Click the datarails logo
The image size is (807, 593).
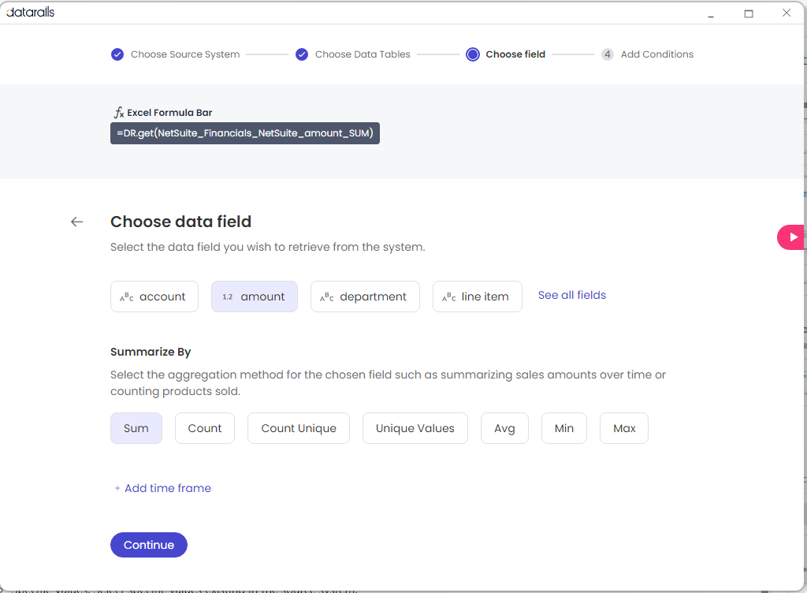pyautogui.click(x=30, y=12)
